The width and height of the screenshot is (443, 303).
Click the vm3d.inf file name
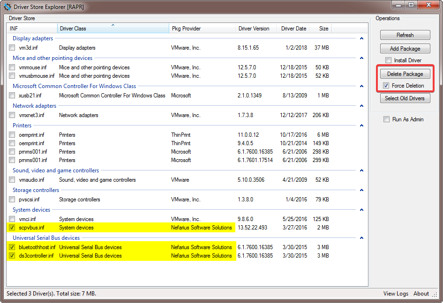tap(28, 48)
